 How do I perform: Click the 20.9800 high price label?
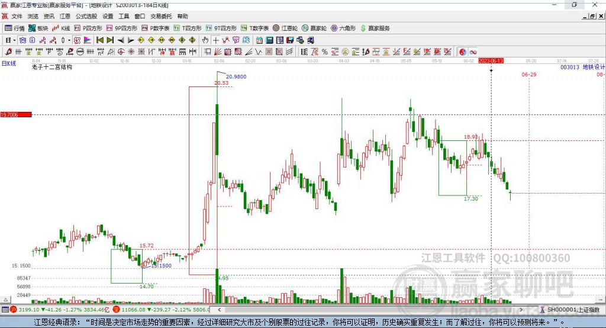coord(236,76)
